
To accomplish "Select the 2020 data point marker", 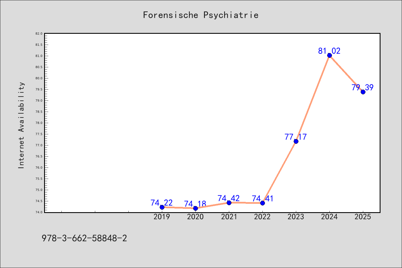I will pyautogui.click(x=195, y=208).
